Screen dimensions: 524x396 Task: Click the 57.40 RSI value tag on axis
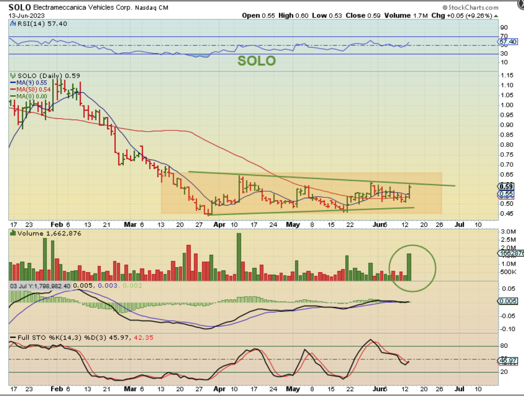508,42
